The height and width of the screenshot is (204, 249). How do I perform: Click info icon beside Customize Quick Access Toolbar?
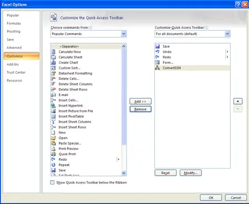coord(206,28)
